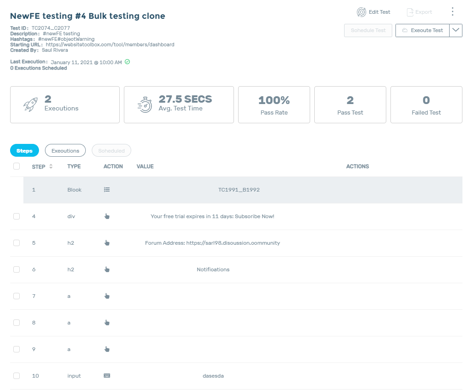Viewport: 473px width, 390px height.
Task: Sort the table by the STEP column arrows
Action: 51,166
